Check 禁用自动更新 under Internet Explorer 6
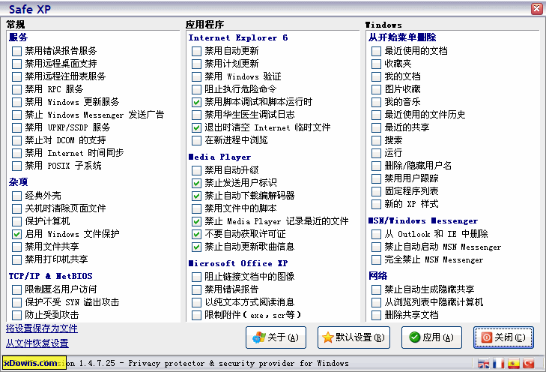546x372 pixels. (x=196, y=51)
